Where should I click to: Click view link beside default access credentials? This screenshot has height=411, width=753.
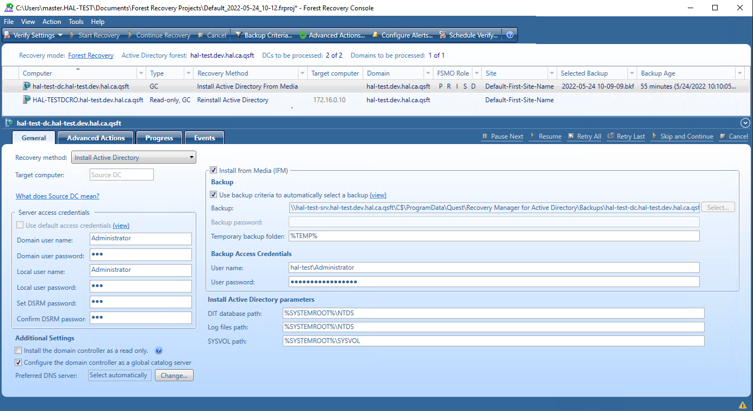tap(121, 226)
